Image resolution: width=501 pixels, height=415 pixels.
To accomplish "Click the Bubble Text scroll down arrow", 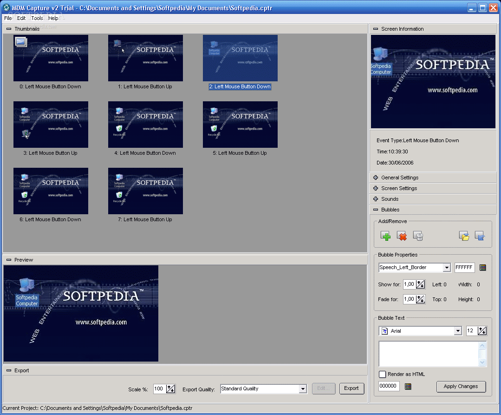I will tap(482, 362).
